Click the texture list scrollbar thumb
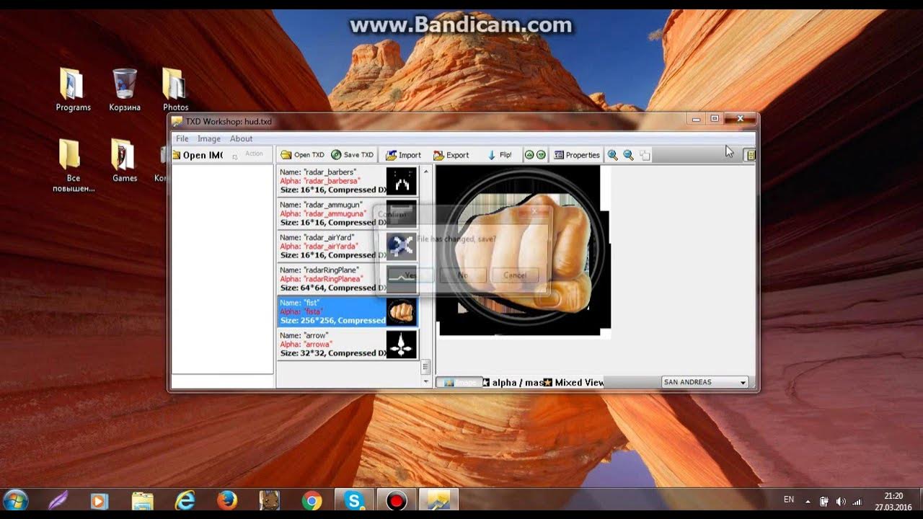The height and width of the screenshot is (519, 923). [426, 367]
